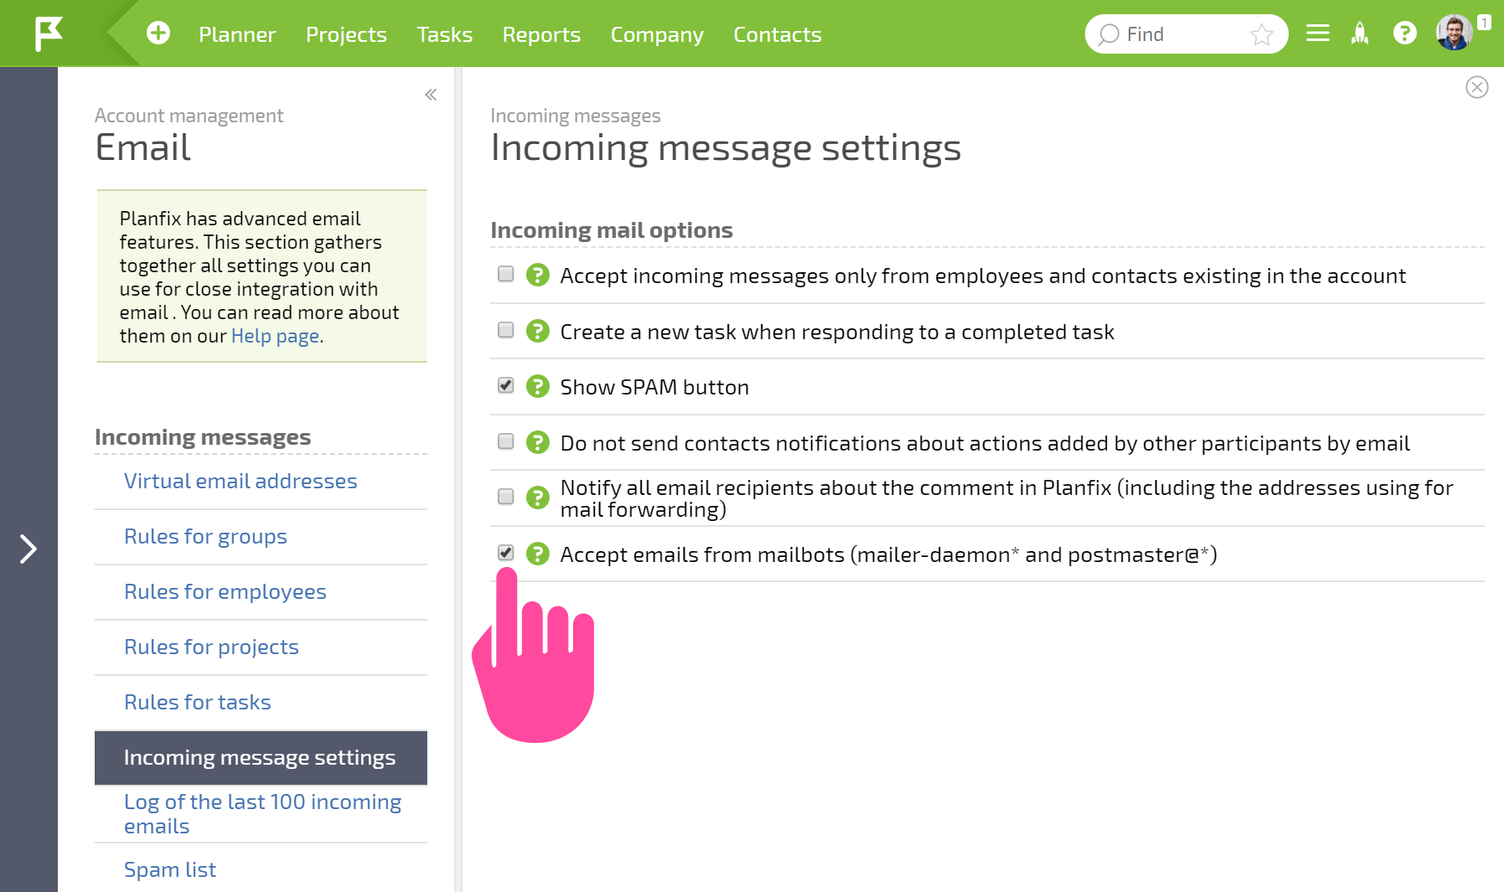Click the Accept emails from mailbots label
Screen dimensions: 1504x892
click(888, 554)
